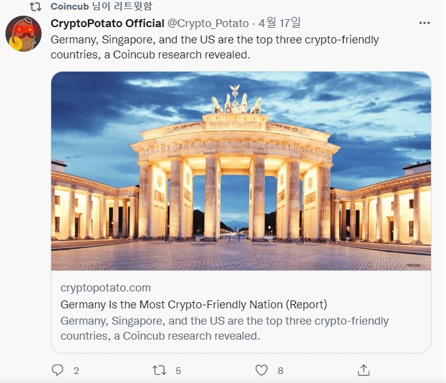Viewport: 446px width, 383px height.
Task: Retweet this CryptoPotato post
Action: coord(159,370)
